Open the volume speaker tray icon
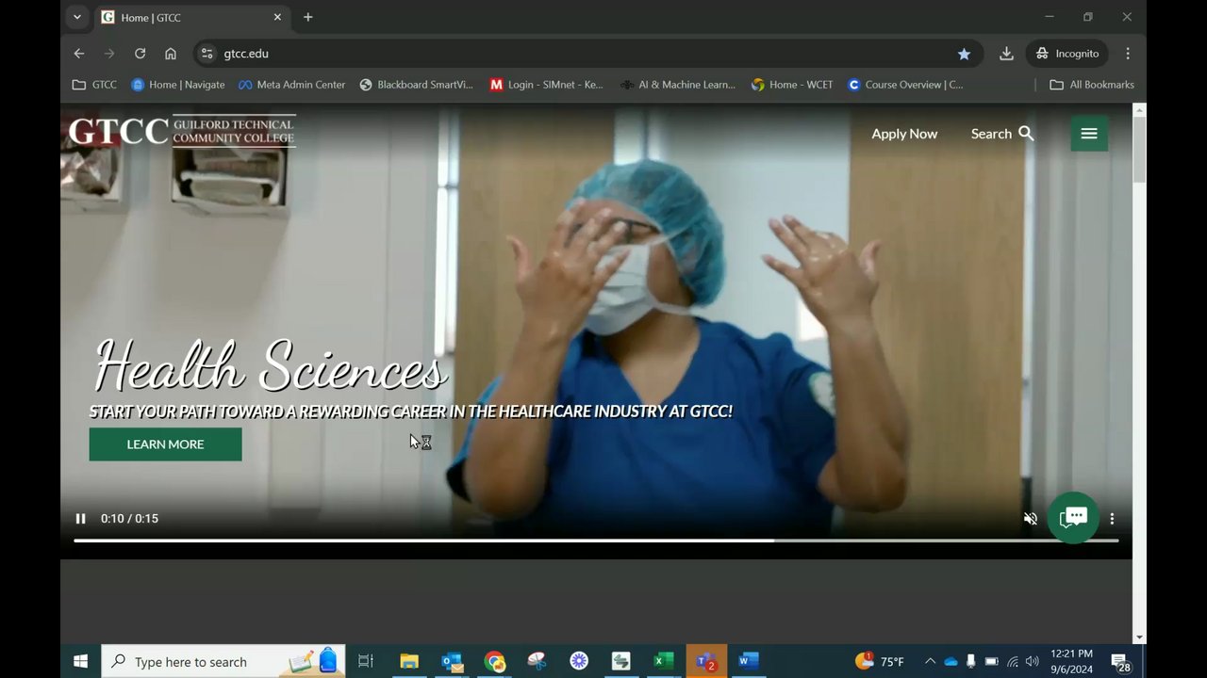 [x=1032, y=661]
